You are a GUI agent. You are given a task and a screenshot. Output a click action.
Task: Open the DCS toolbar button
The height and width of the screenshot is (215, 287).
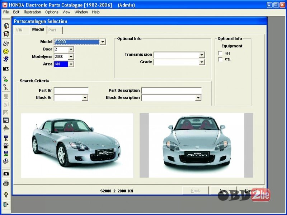click(x=6, y=69)
